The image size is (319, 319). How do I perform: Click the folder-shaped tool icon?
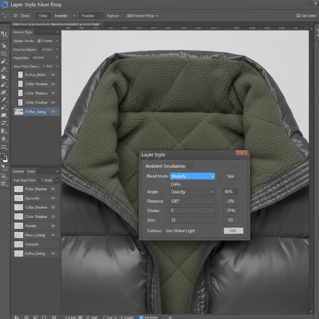[4, 77]
